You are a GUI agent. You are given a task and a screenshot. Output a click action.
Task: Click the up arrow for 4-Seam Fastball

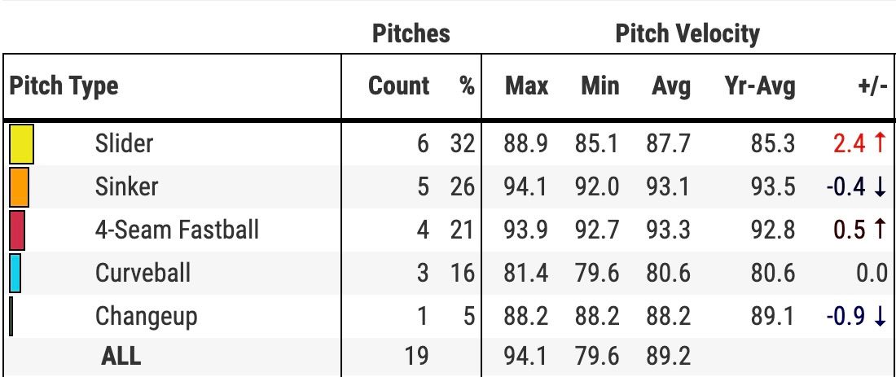(879, 230)
